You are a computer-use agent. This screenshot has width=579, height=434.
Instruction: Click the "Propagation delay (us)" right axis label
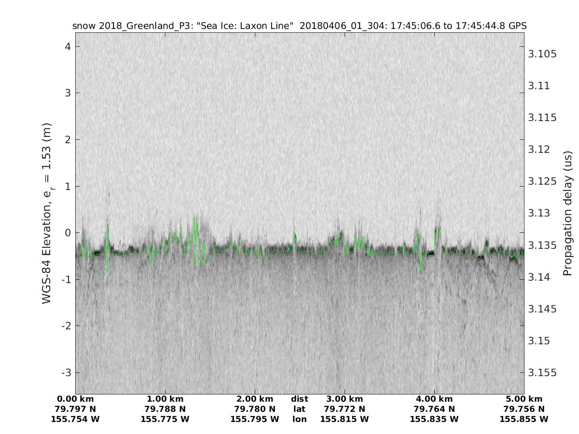(x=567, y=213)
